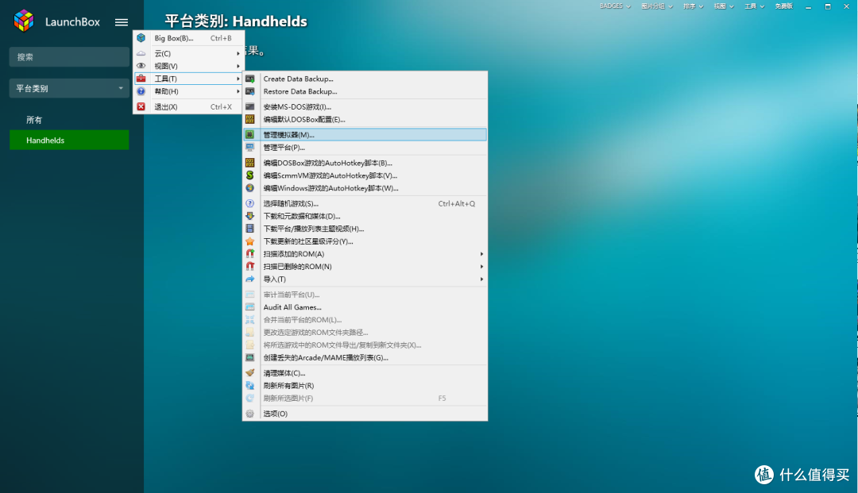Click the 搜索 search field

69,57
